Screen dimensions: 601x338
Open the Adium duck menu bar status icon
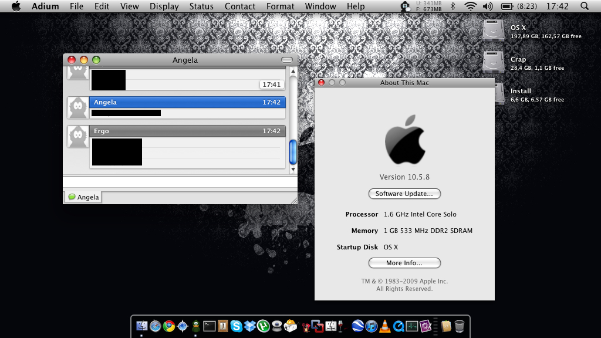405,6
